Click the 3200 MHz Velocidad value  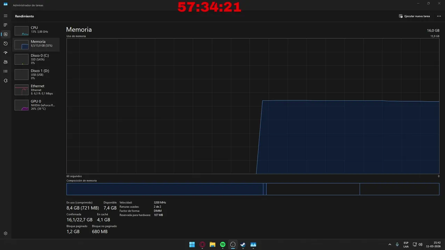pos(160,202)
